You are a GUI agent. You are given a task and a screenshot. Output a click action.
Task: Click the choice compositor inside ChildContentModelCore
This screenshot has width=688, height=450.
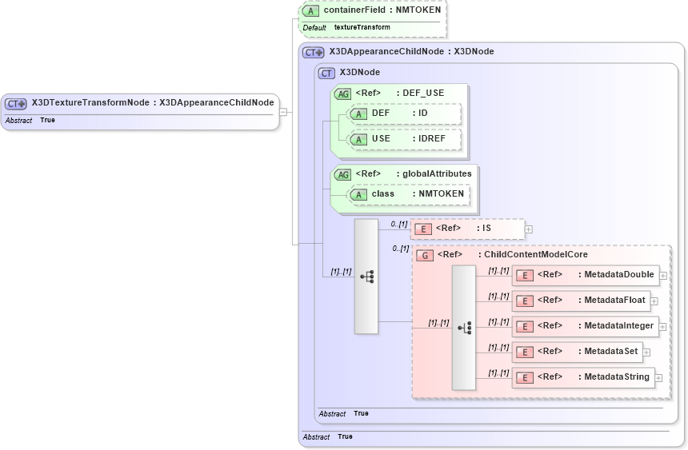click(x=464, y=328)
